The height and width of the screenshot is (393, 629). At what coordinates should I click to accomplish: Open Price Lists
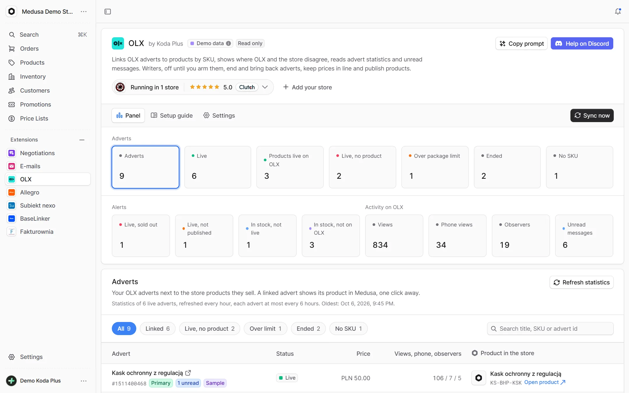(48, 118)
